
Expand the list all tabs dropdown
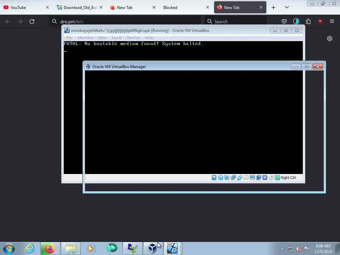click(287, 8)
